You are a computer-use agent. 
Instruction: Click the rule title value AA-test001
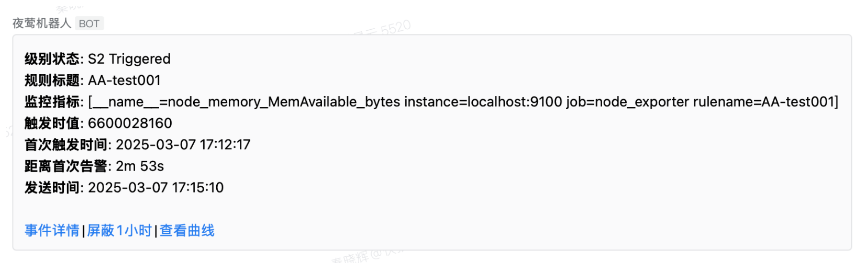124,80
